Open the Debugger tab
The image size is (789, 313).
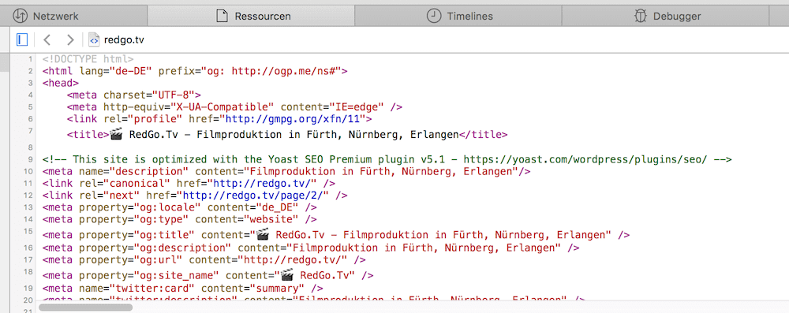pyautogui.click(x=665, y=16)
